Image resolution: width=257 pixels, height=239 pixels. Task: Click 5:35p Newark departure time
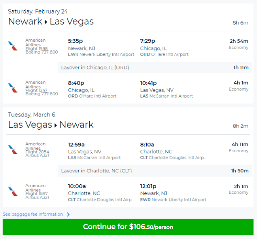[x=76, y=41]
